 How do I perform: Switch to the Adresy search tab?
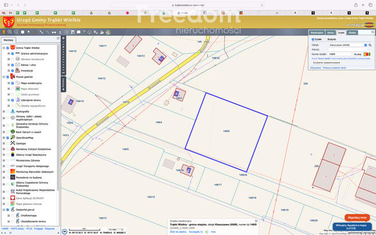[330, 33]
